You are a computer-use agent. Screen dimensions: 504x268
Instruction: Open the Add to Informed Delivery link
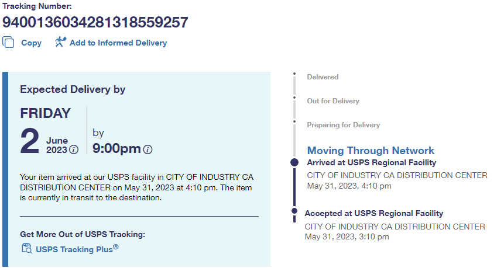point(118,43)
